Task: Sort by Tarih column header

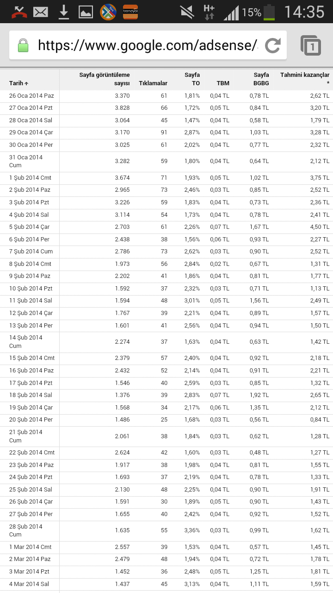Action: (18, 83)
